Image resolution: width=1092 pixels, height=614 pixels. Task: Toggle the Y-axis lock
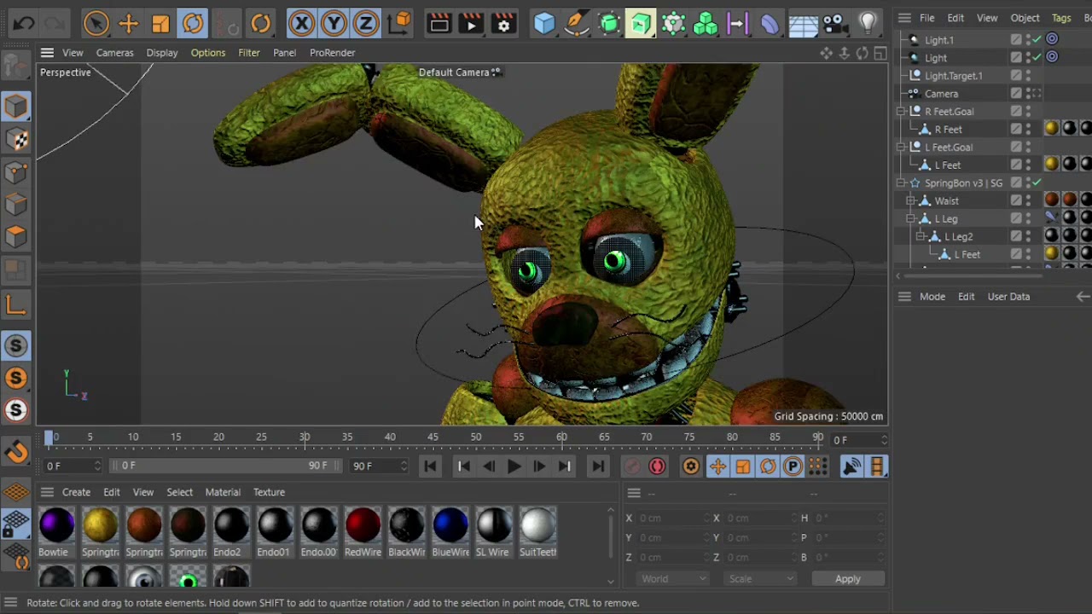click(334, 23)
